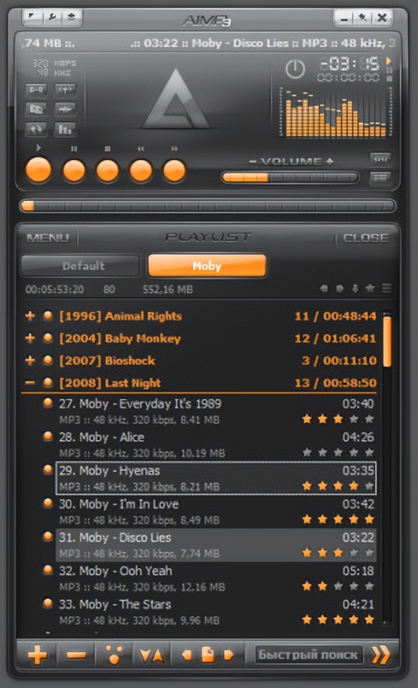
Task: Click the star icon in playlist header
Action: (x=370, y=288)
